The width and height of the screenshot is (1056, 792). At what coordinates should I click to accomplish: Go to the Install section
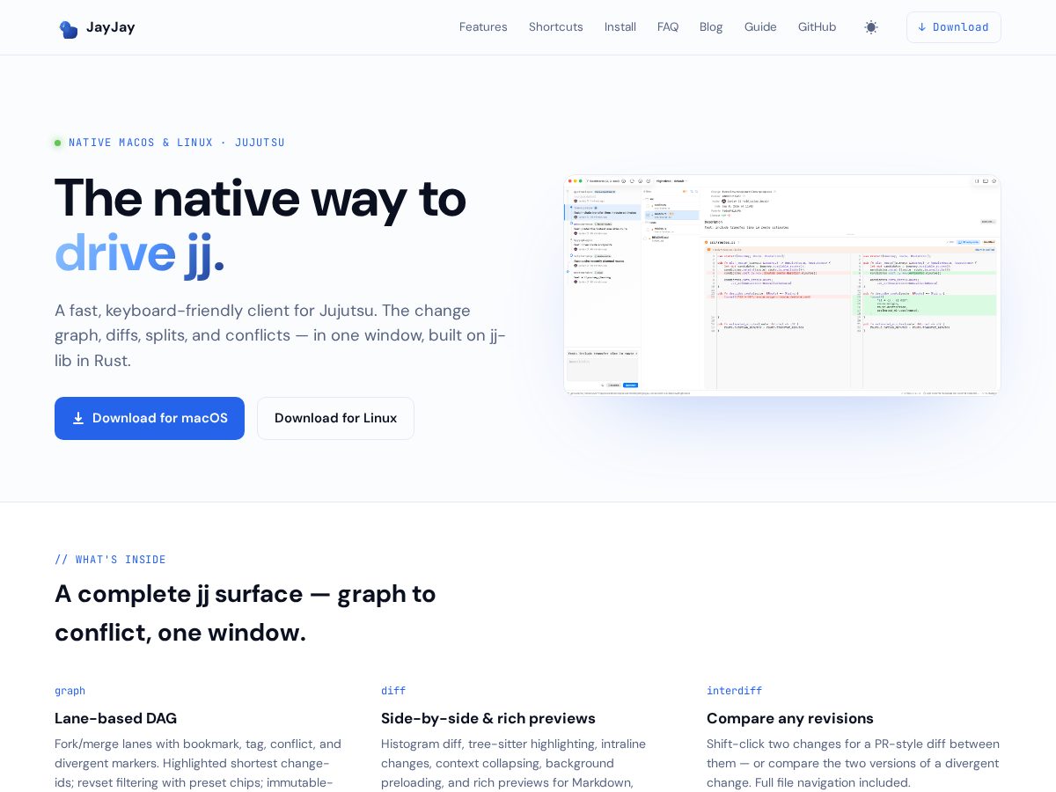[620, 27]
